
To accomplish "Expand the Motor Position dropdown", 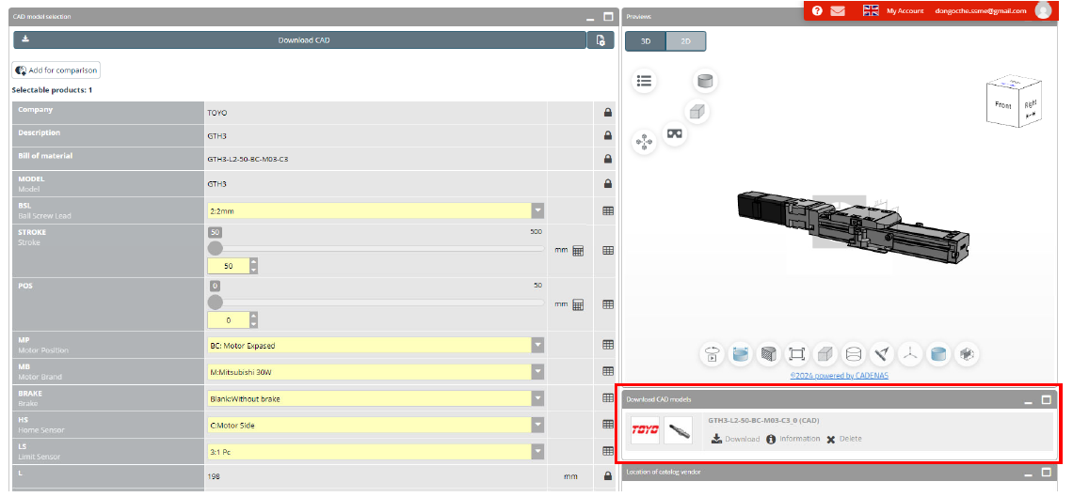I will (537, 345).
